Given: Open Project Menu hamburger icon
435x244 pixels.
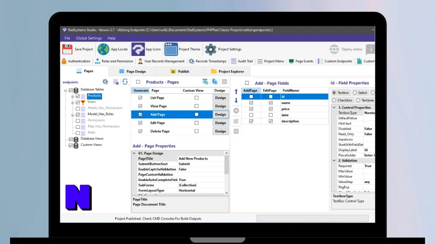Looking at the screenshot, I should coord(260,61).
